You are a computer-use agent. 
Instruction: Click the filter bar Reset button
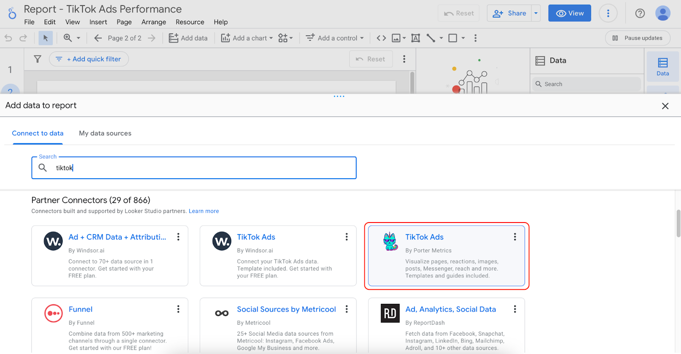click(x=371, y=59)
